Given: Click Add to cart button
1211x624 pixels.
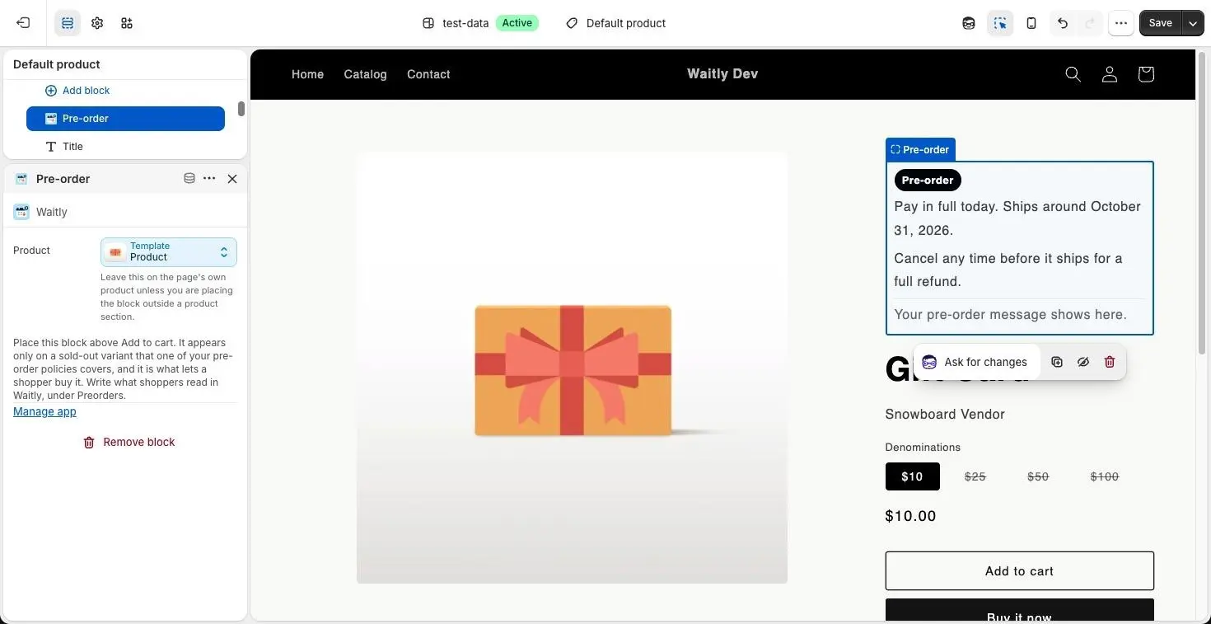Looking at the screenshot, I should (1019, 571).
